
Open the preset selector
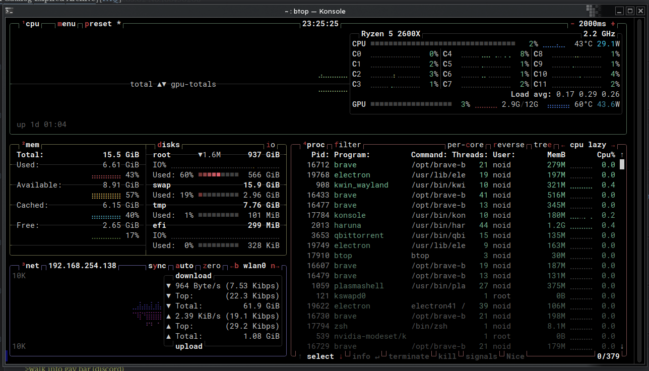click(98, 24)
